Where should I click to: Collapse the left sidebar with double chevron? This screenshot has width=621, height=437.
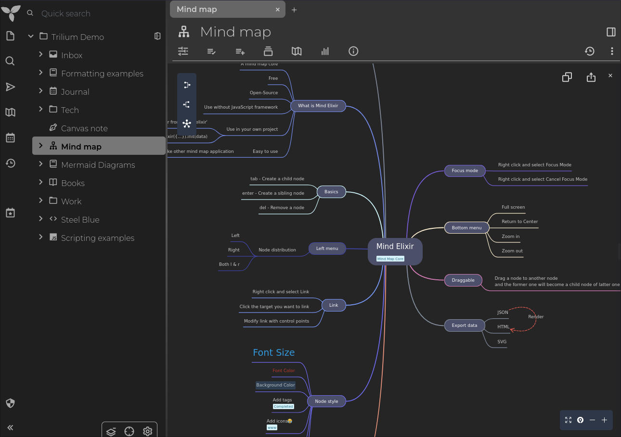coord(10,427)
